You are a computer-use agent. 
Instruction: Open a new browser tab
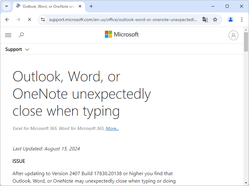[x=91, y=6]
